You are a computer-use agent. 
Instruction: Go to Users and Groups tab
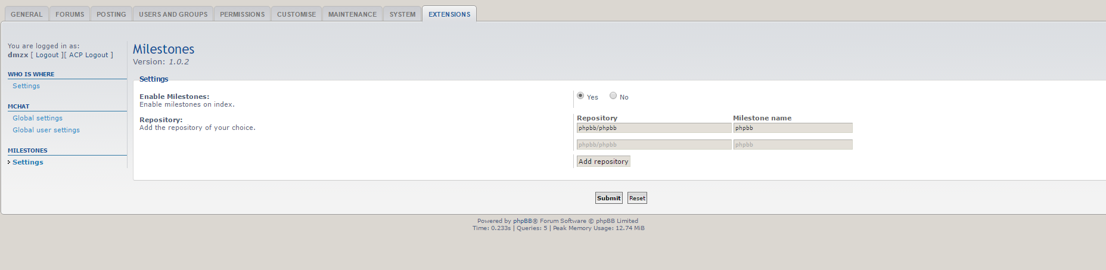tap(173, 14)
